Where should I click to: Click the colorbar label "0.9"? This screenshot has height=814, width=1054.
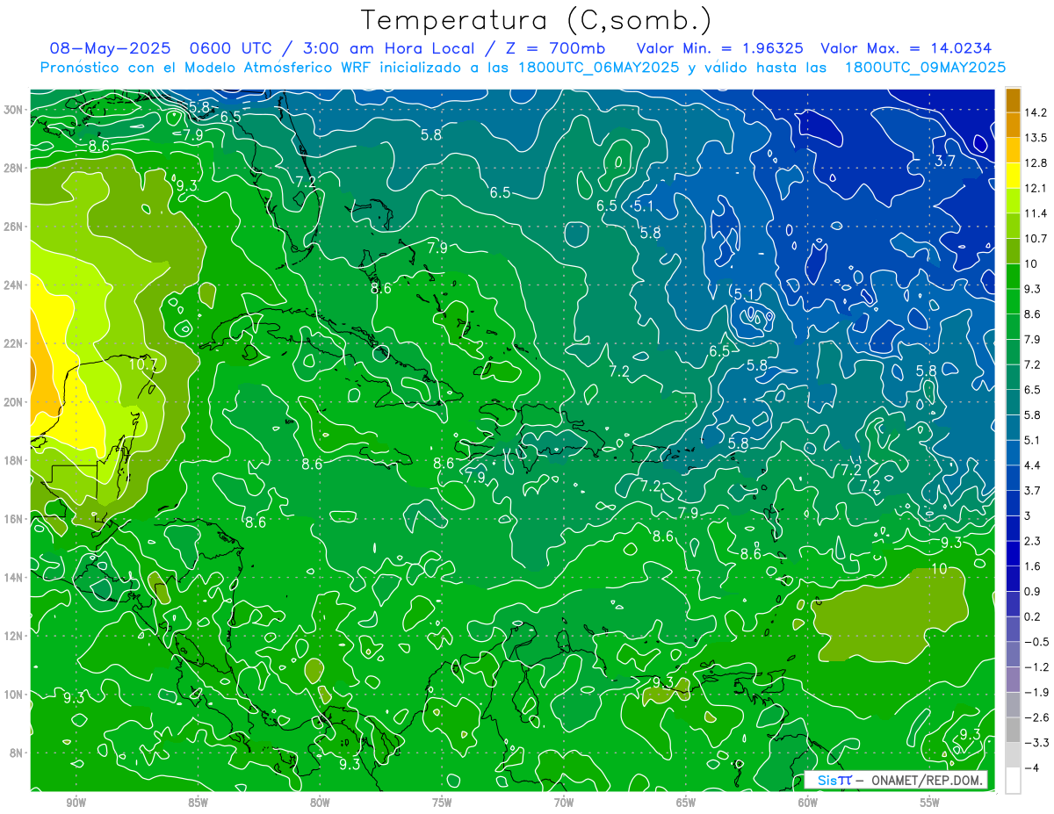click(x=1033, y=591)
